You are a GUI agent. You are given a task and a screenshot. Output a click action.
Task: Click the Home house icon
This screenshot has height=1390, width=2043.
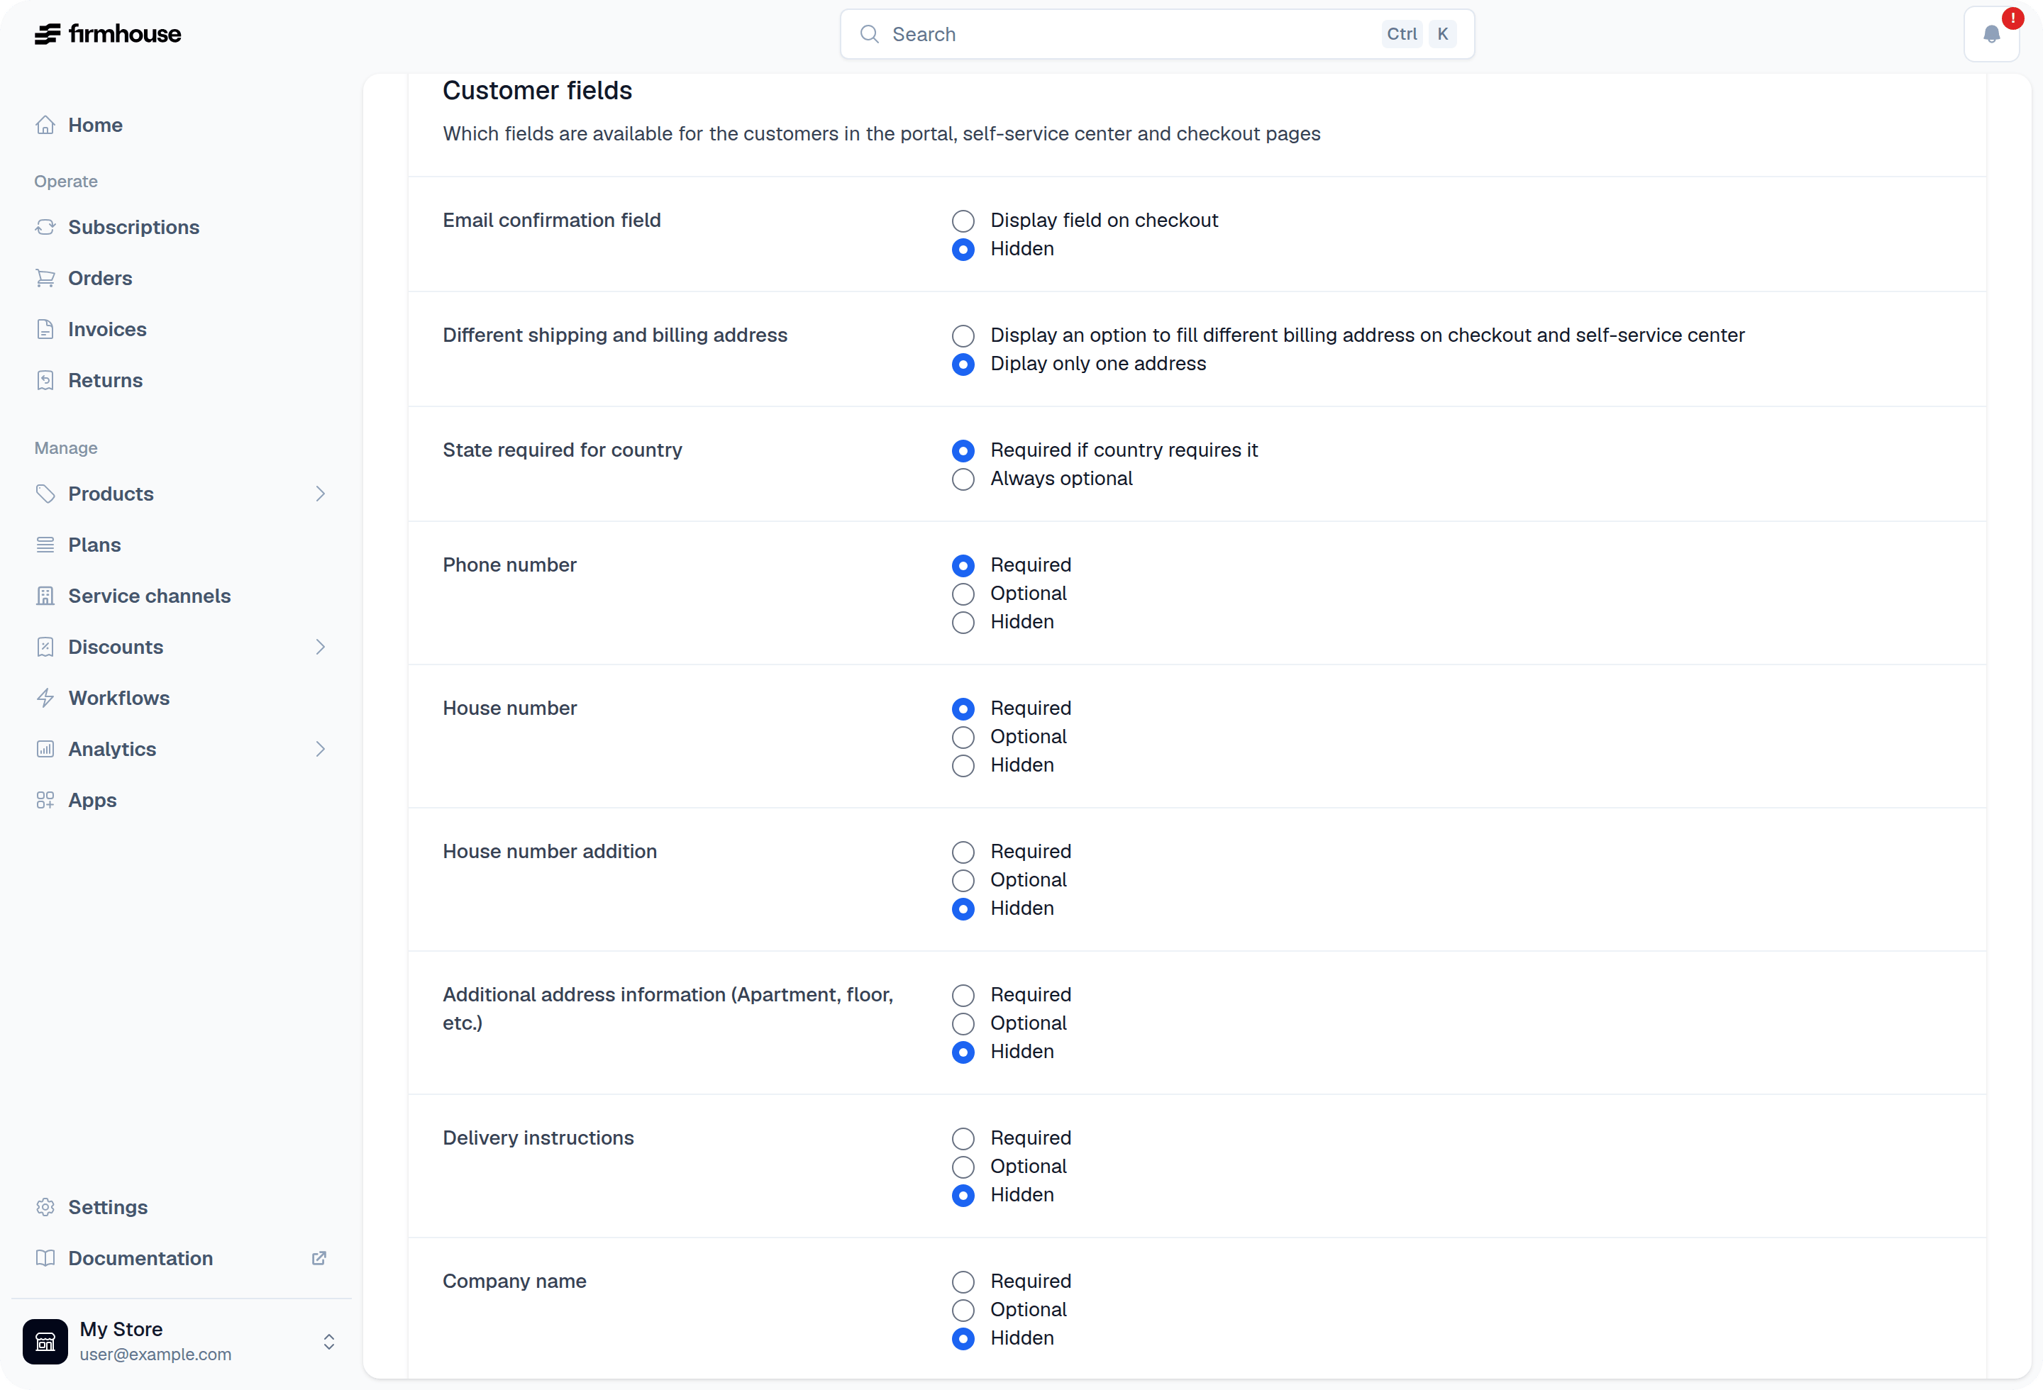(x=45, y=125)
